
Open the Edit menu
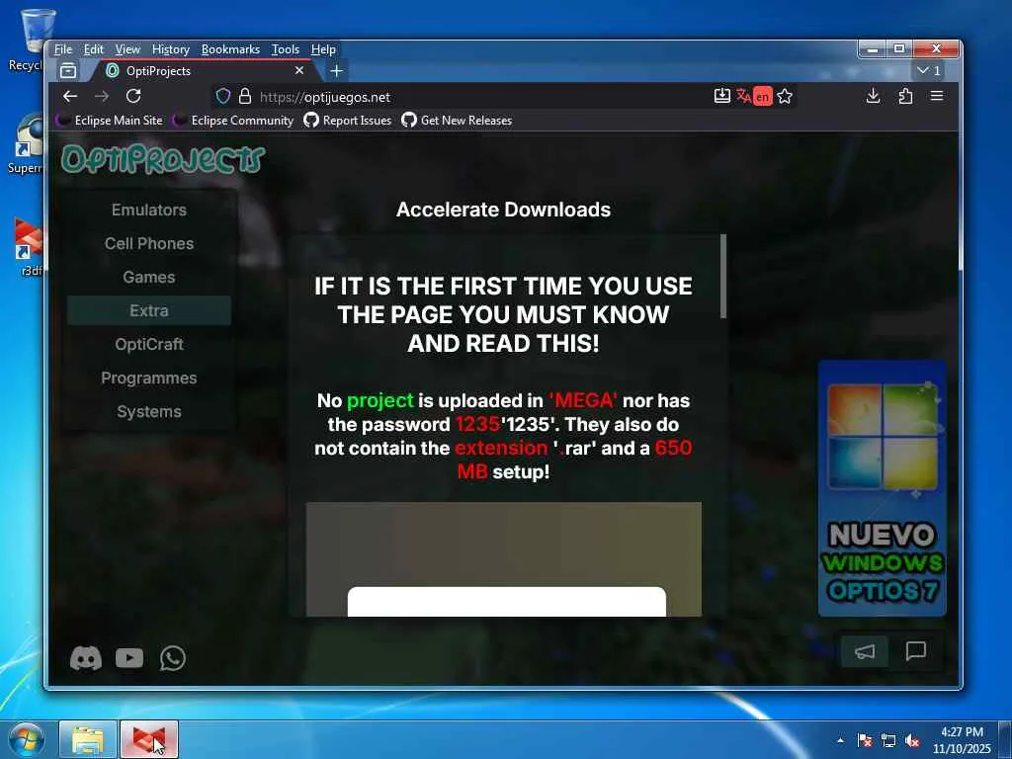coord(94,49)
